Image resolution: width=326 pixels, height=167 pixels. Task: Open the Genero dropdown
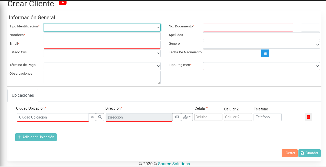[x=261, y=45]
